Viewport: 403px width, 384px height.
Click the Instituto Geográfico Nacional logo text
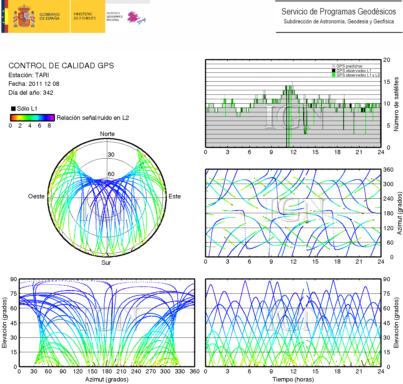[114, 16]
